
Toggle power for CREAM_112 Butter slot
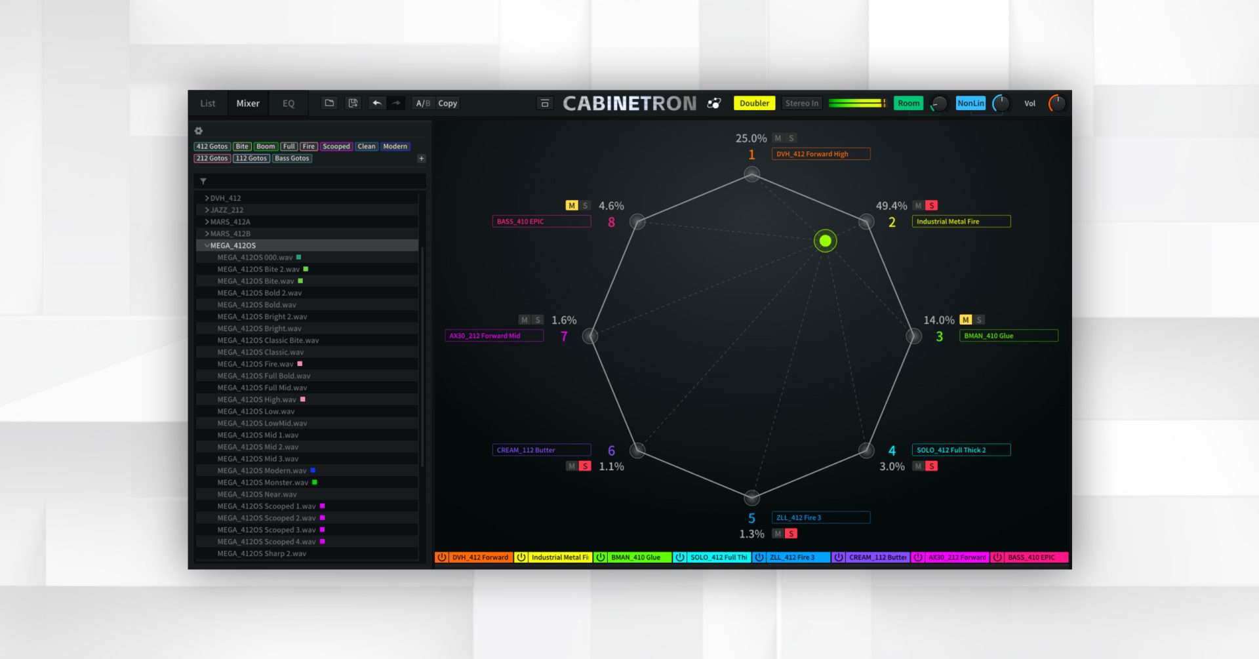tap(839, 557)
